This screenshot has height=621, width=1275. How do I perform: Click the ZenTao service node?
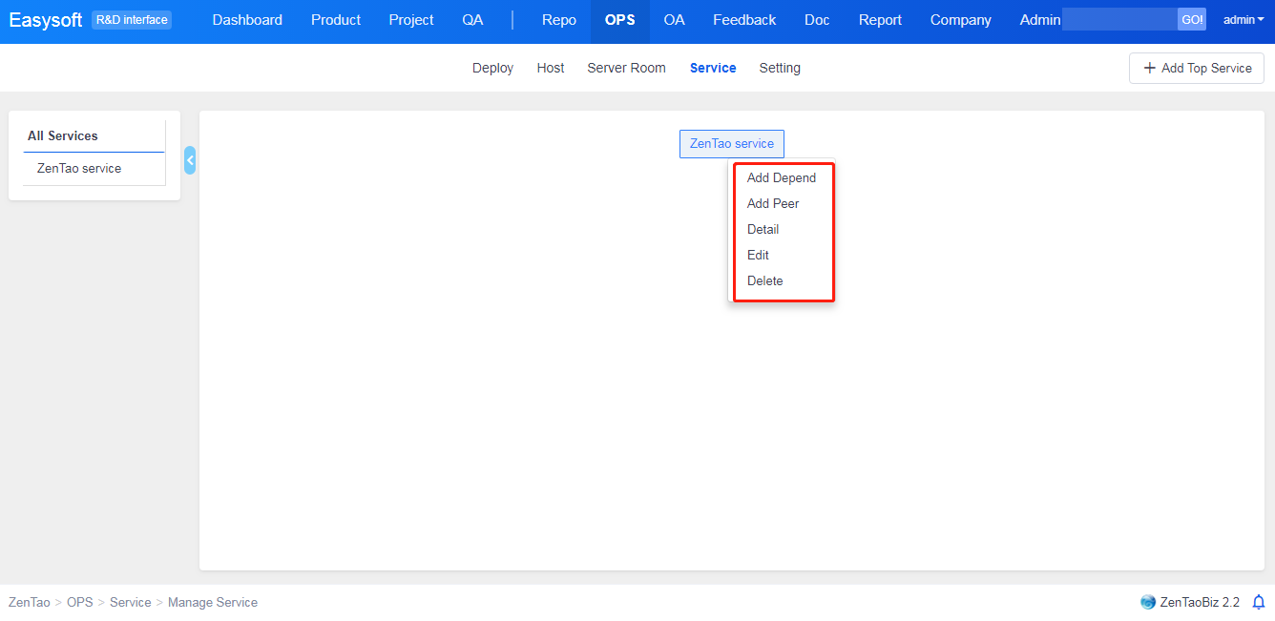pyautogui.click(x=731, y=144)
